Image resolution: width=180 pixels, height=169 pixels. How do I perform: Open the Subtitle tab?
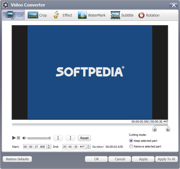(x=122, y=15)
